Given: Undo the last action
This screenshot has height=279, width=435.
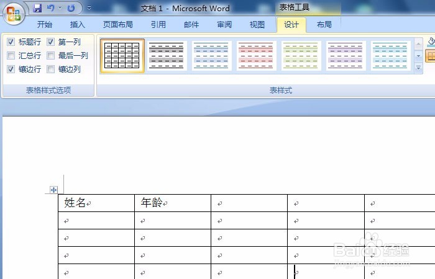Looking at the screenshot, I should pos(50,8).
